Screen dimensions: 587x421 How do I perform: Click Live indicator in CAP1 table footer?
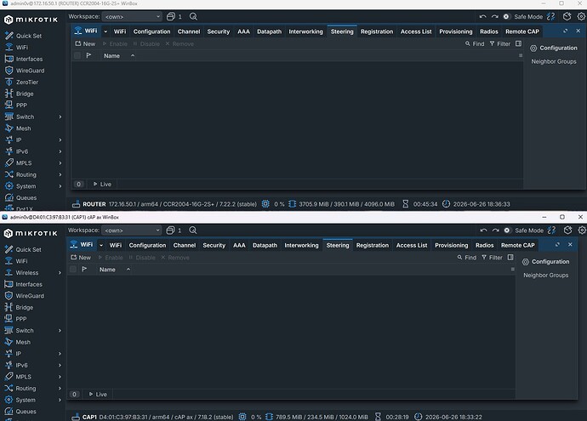(98, 394)
